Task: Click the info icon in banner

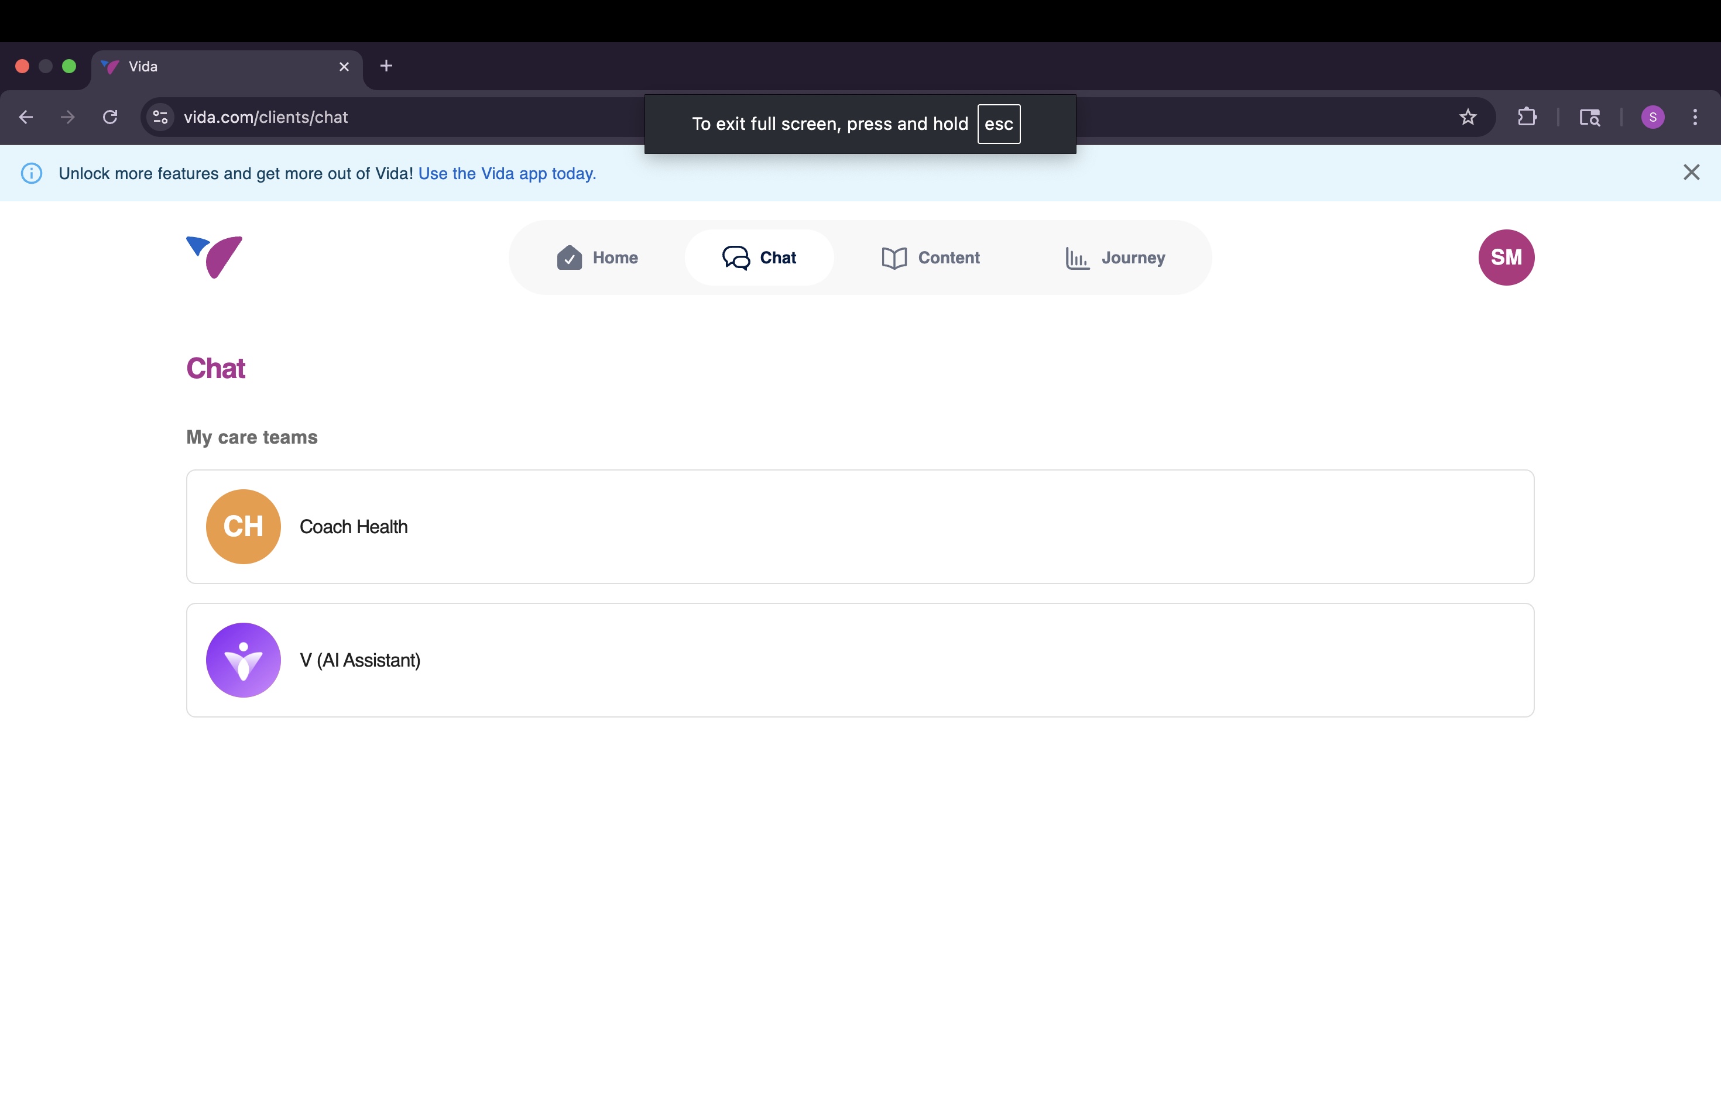Action: click(x=32, y=173)
